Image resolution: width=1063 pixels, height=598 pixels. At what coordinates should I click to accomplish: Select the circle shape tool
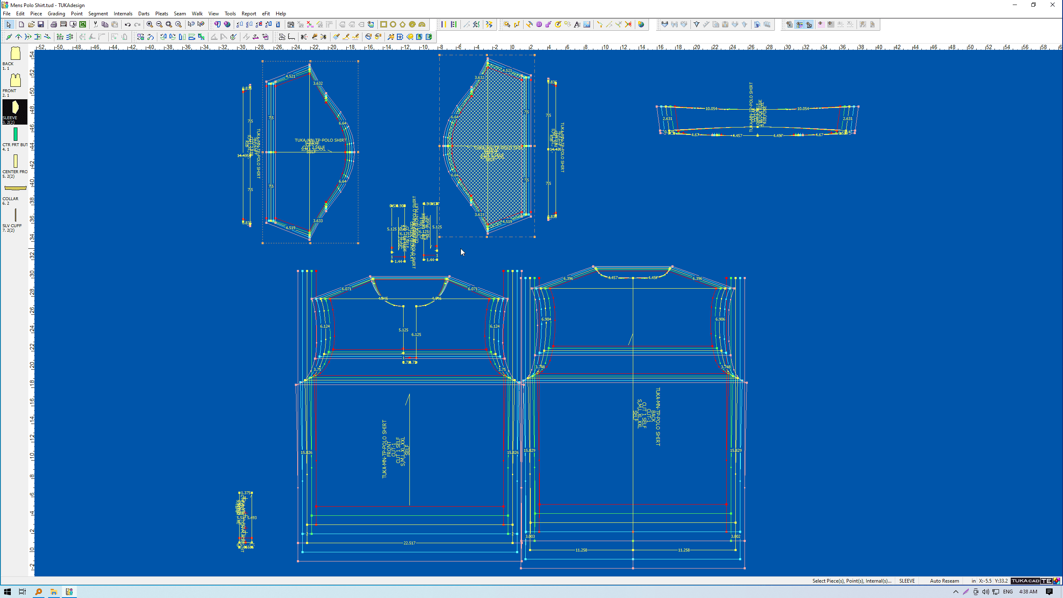[393, 25]
